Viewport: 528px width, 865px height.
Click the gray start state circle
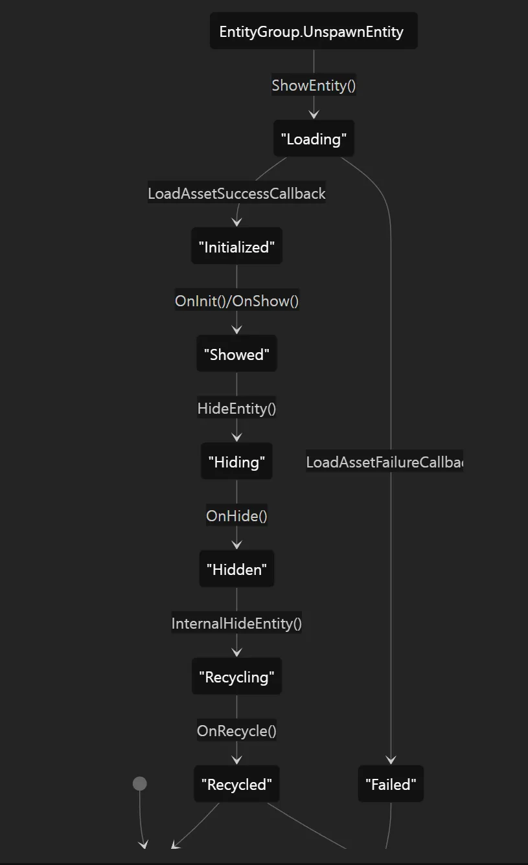point(139,783)
